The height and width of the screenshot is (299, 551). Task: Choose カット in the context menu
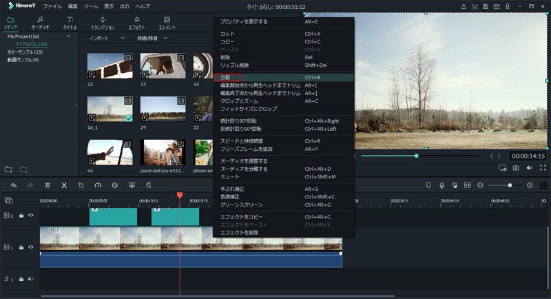284,34
